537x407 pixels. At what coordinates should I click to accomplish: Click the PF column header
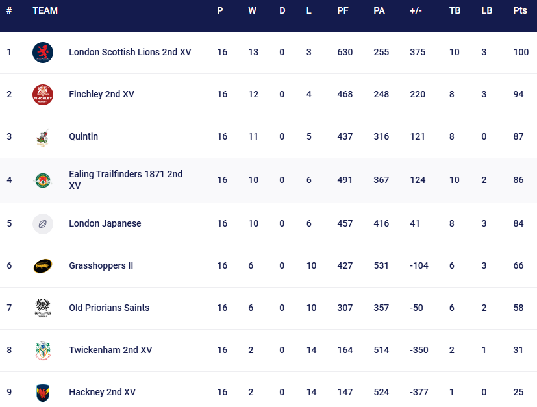click(342, 11)
